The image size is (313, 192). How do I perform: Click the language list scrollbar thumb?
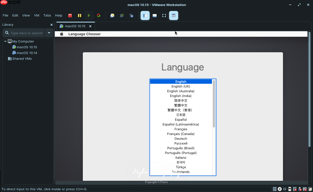[214, 104]
